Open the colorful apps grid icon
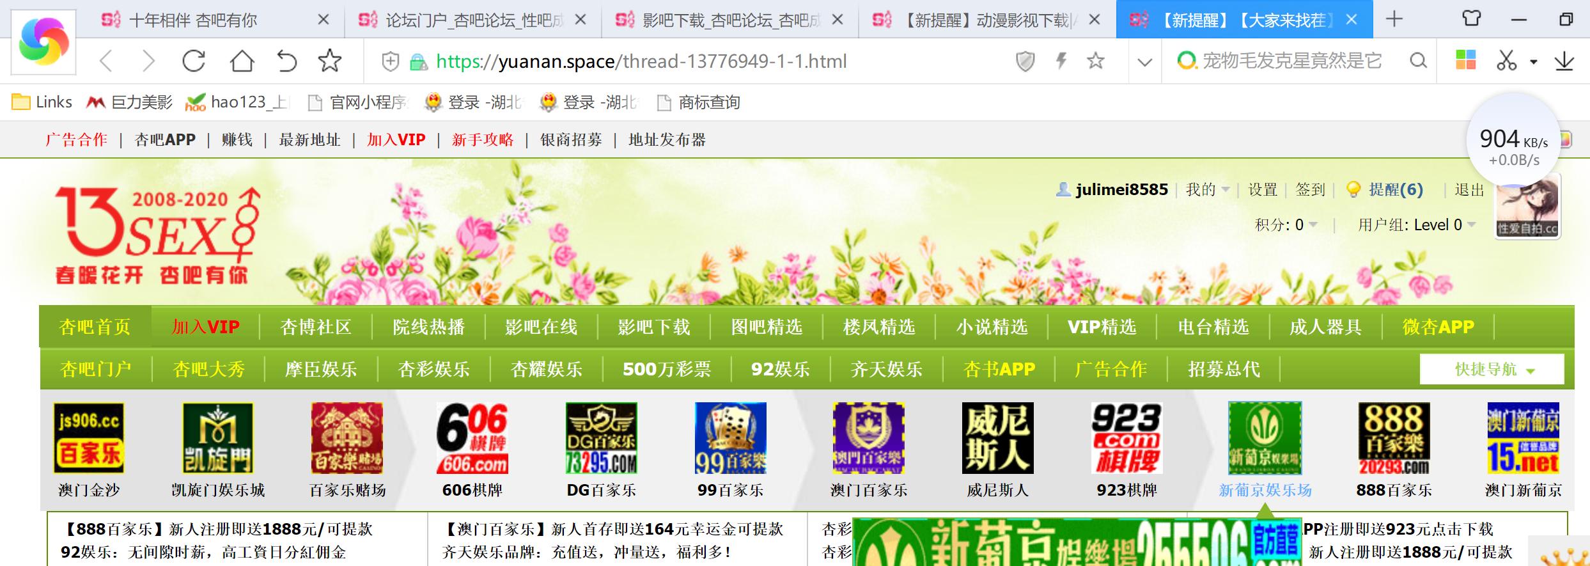The width and height of the screenshot is (1590, 566). (1465, 60)
